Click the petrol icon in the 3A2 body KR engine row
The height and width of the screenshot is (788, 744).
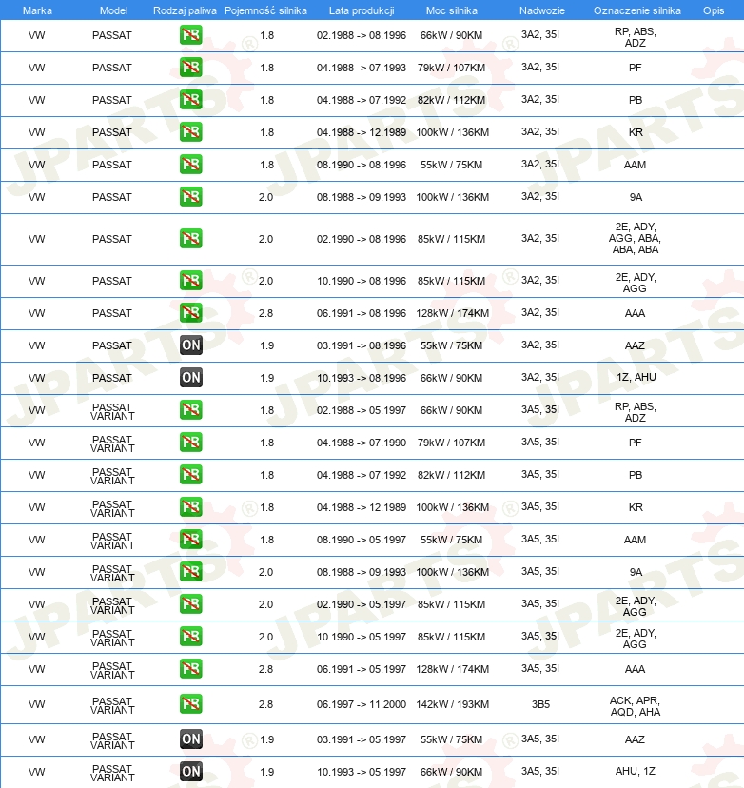pyautogui.click(x=191, y=132)
